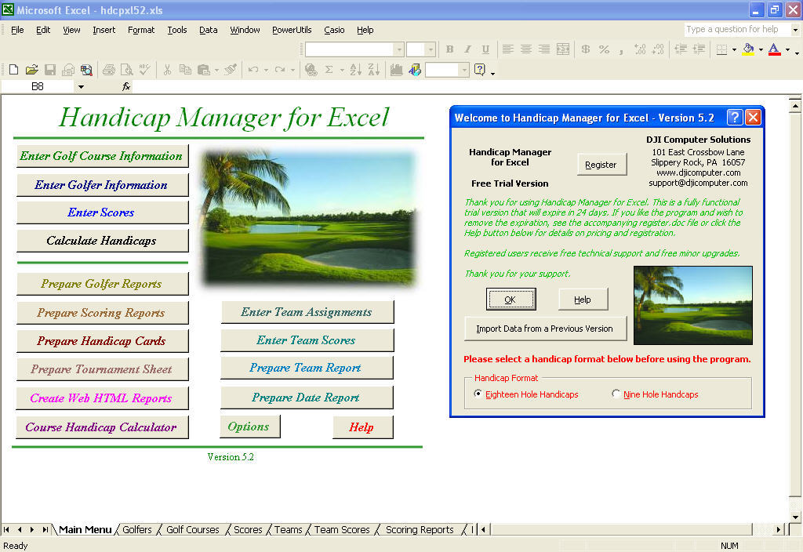Click the fx Insert Function button
This screenshot has width=803, height=552.
126,86
